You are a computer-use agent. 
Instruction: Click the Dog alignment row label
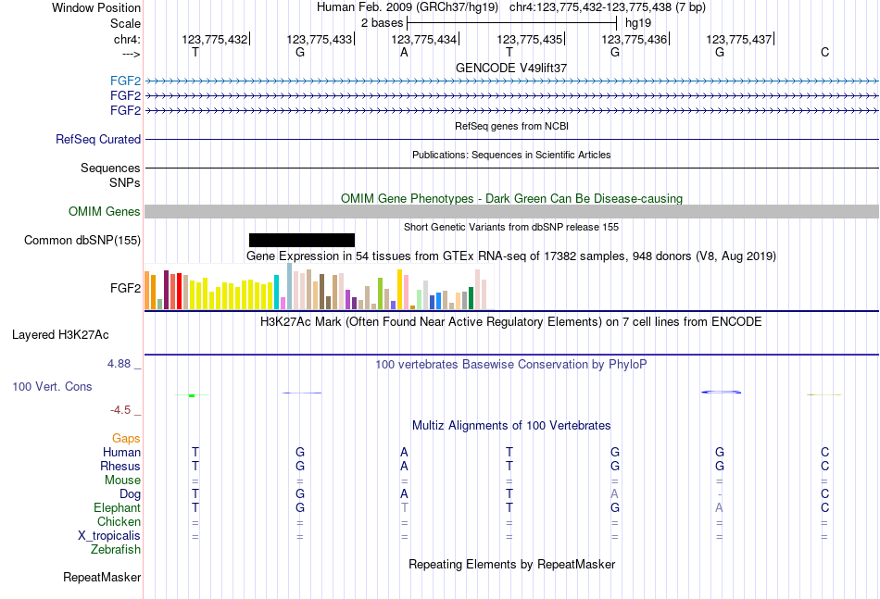click(130, 494)
